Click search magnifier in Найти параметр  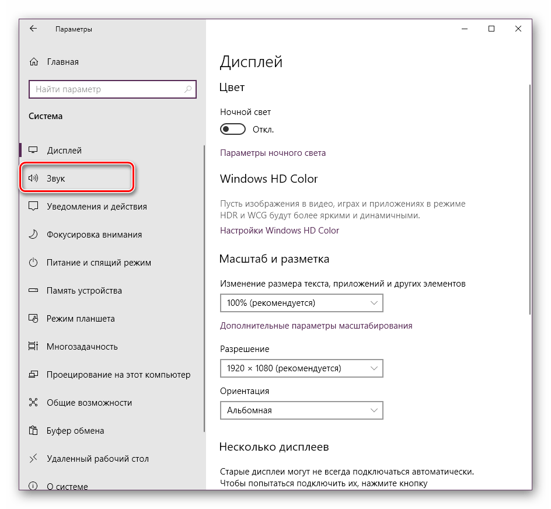pyautogui.click(x=188, y=90)
